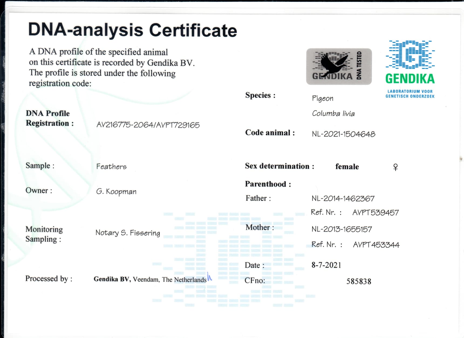Image resolution: width=464 pixels, height=338 pixels.
Task: Click the Laboratorium voor Genetisch Onderzoek tagline
Action: coord(410,94)
